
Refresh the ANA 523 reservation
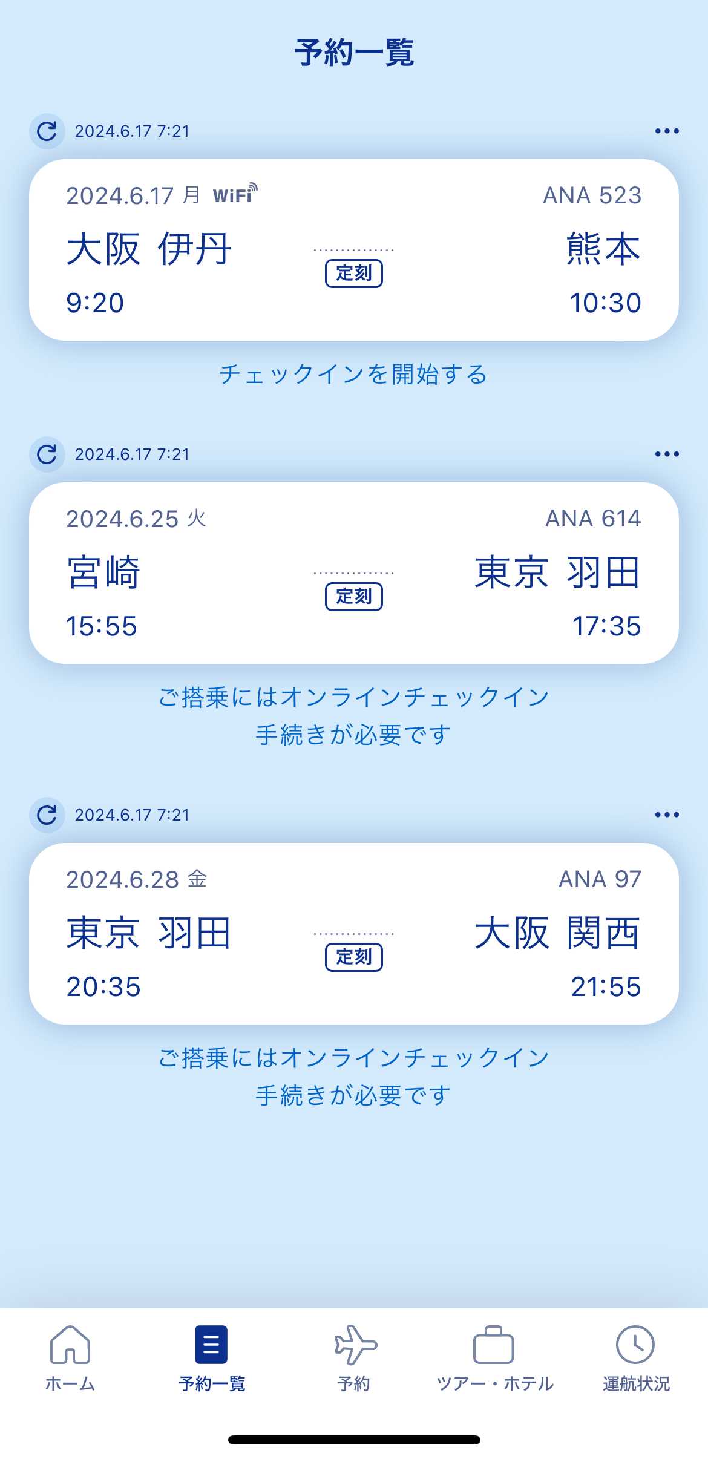47,131
